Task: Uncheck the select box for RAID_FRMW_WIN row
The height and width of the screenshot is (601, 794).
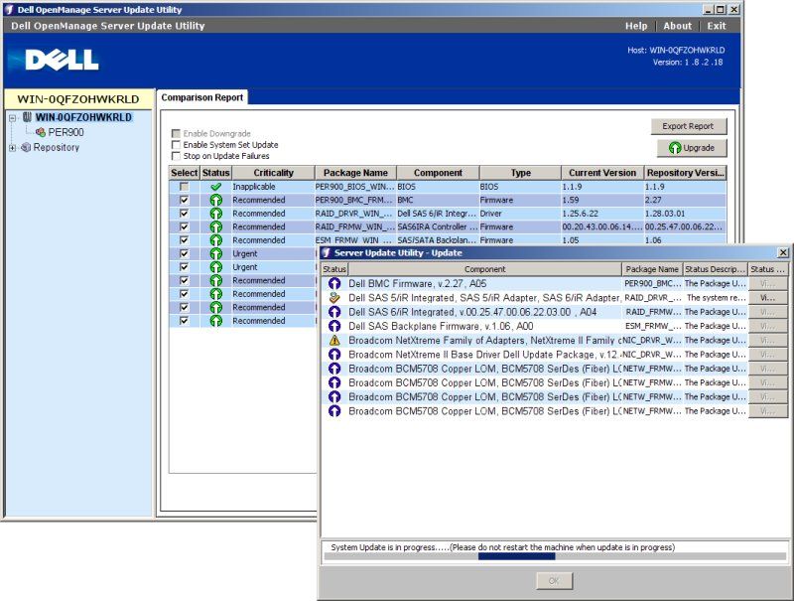Action: (x=184, y=227)
